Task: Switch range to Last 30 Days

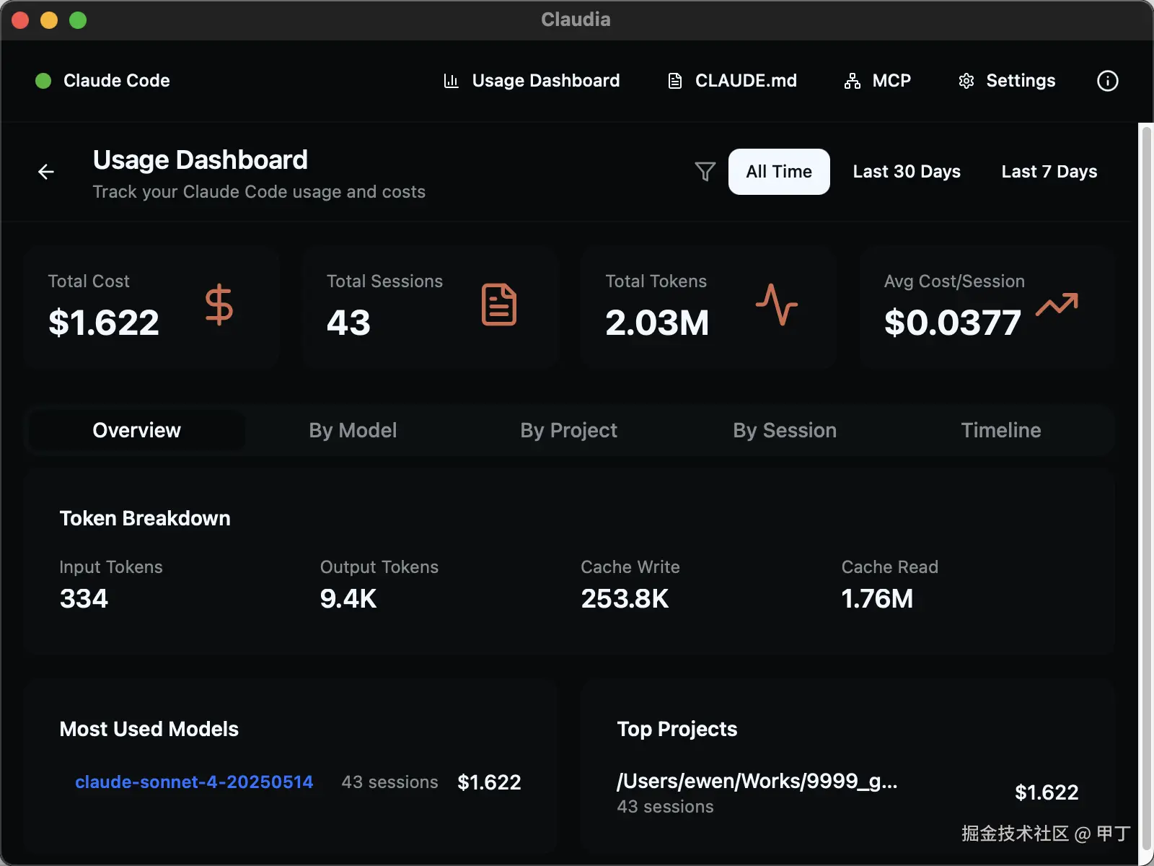Action: pyautogui.click(x=907, y=172)
